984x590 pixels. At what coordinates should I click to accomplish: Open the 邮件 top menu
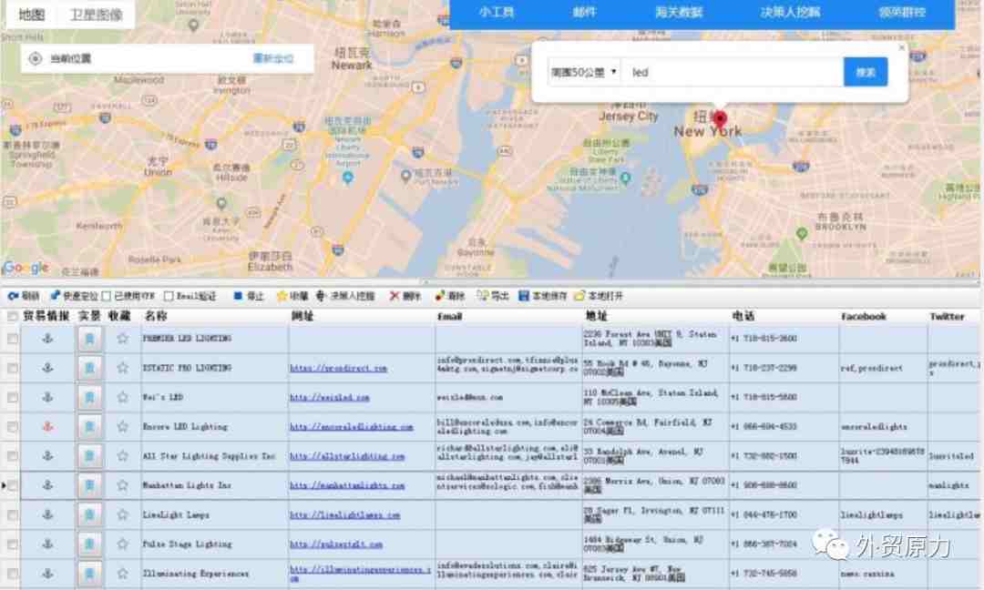click(x=584, y=12)
